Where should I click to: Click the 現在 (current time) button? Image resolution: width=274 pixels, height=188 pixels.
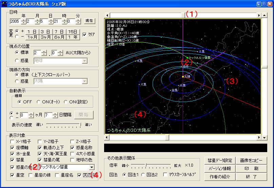tap(89, 21)
